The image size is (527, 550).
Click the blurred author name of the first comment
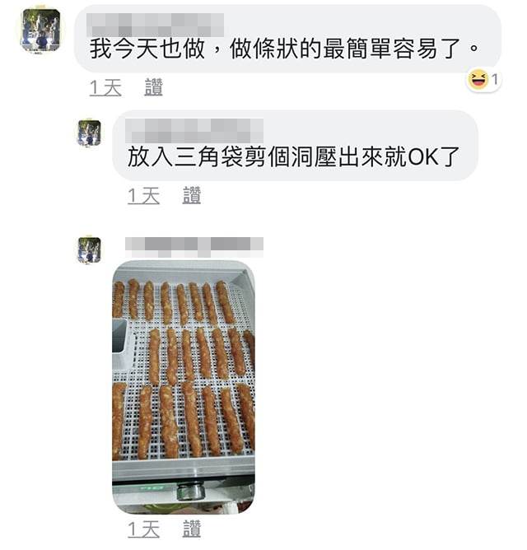click(155, 25)
